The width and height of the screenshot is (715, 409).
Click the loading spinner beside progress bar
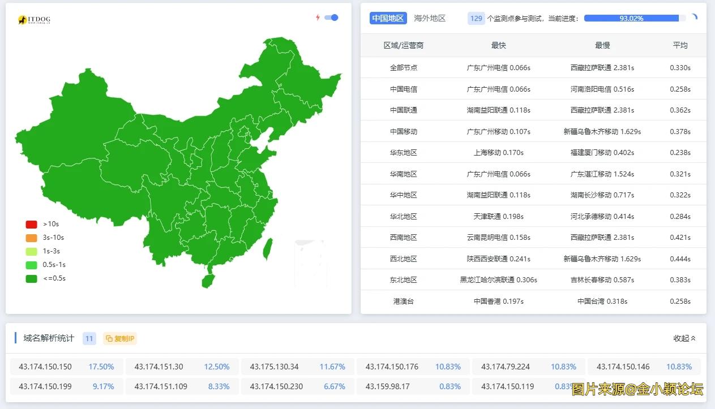click(x=693, y=18)
